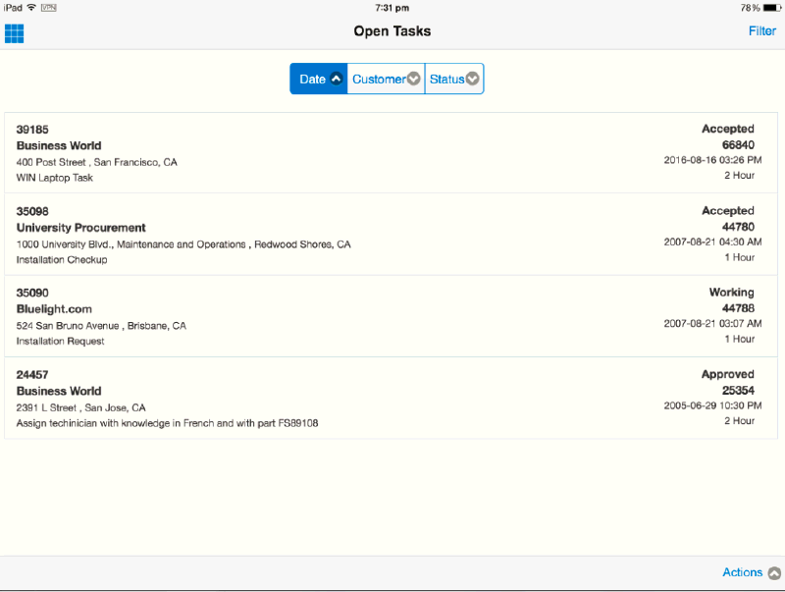Expand Actions with the up-arrow icon

[774, 573]
